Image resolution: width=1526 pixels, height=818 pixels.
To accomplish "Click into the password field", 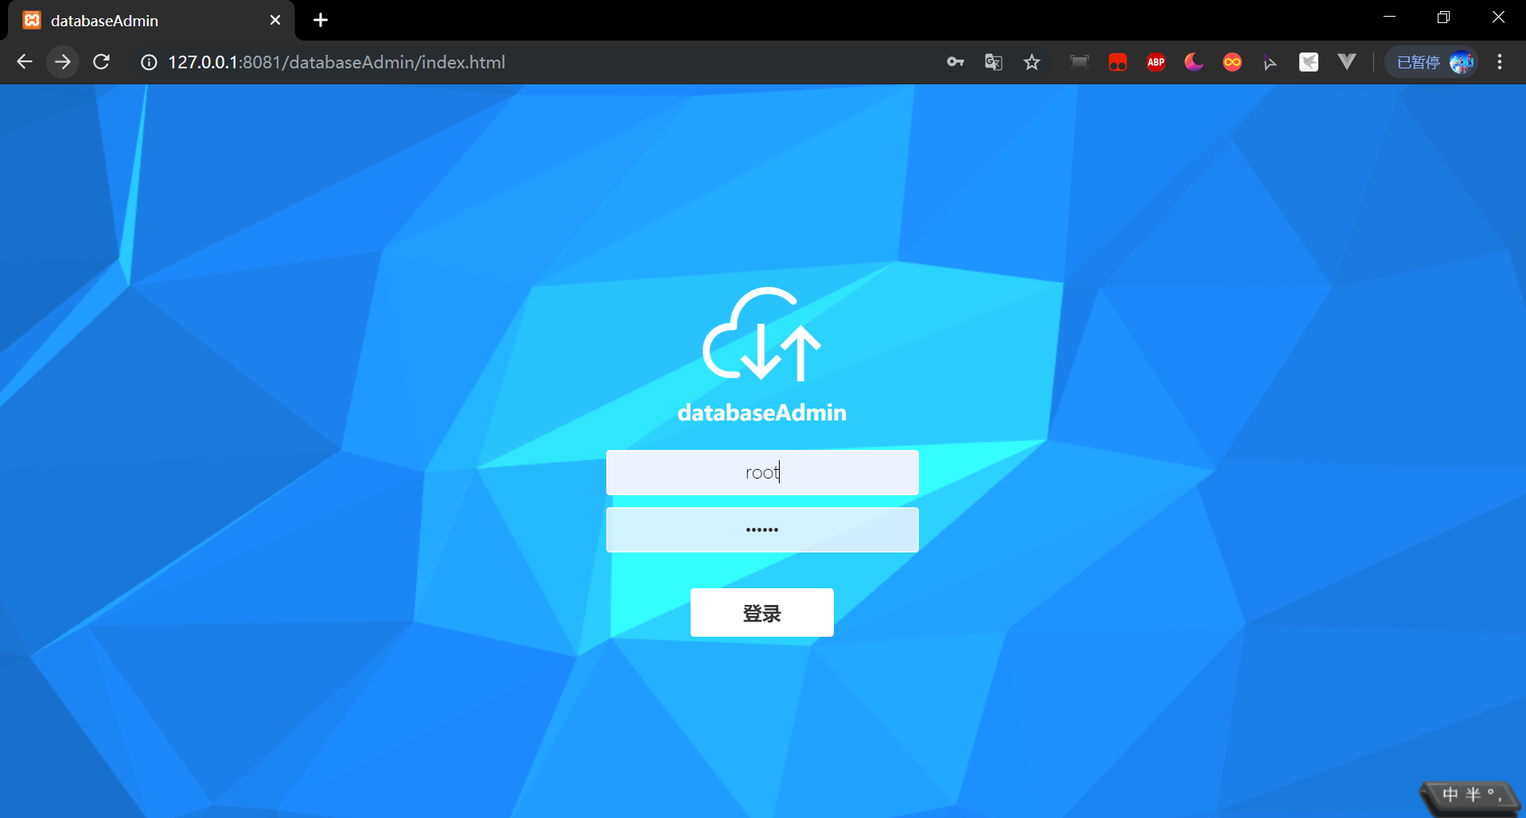I will pos(762,529).
